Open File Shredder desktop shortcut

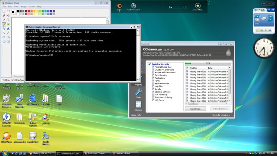[33, 100]
